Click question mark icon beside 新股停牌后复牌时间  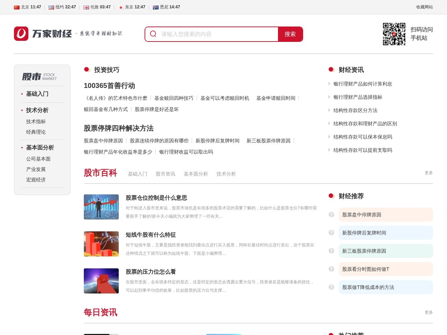[x=331, y=233]
